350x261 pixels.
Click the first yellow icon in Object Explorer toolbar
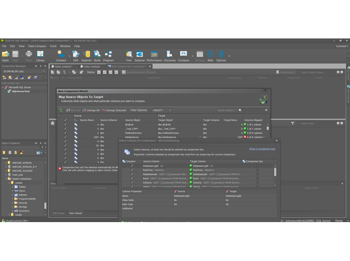4,152
